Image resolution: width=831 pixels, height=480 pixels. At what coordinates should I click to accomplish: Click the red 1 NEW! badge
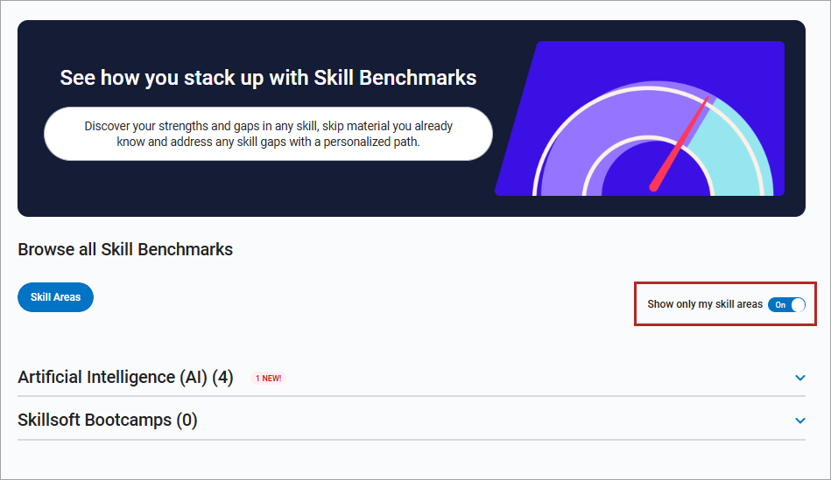[269, 379]
